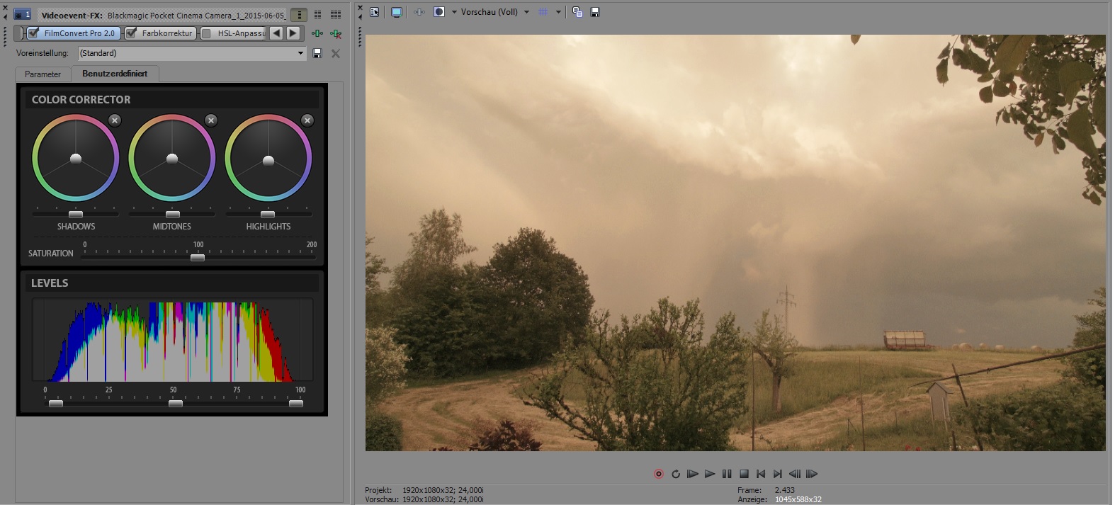Click the video event icon numbered 1
Viewport: 1115px width, 505px height.
tap(23, 14)
